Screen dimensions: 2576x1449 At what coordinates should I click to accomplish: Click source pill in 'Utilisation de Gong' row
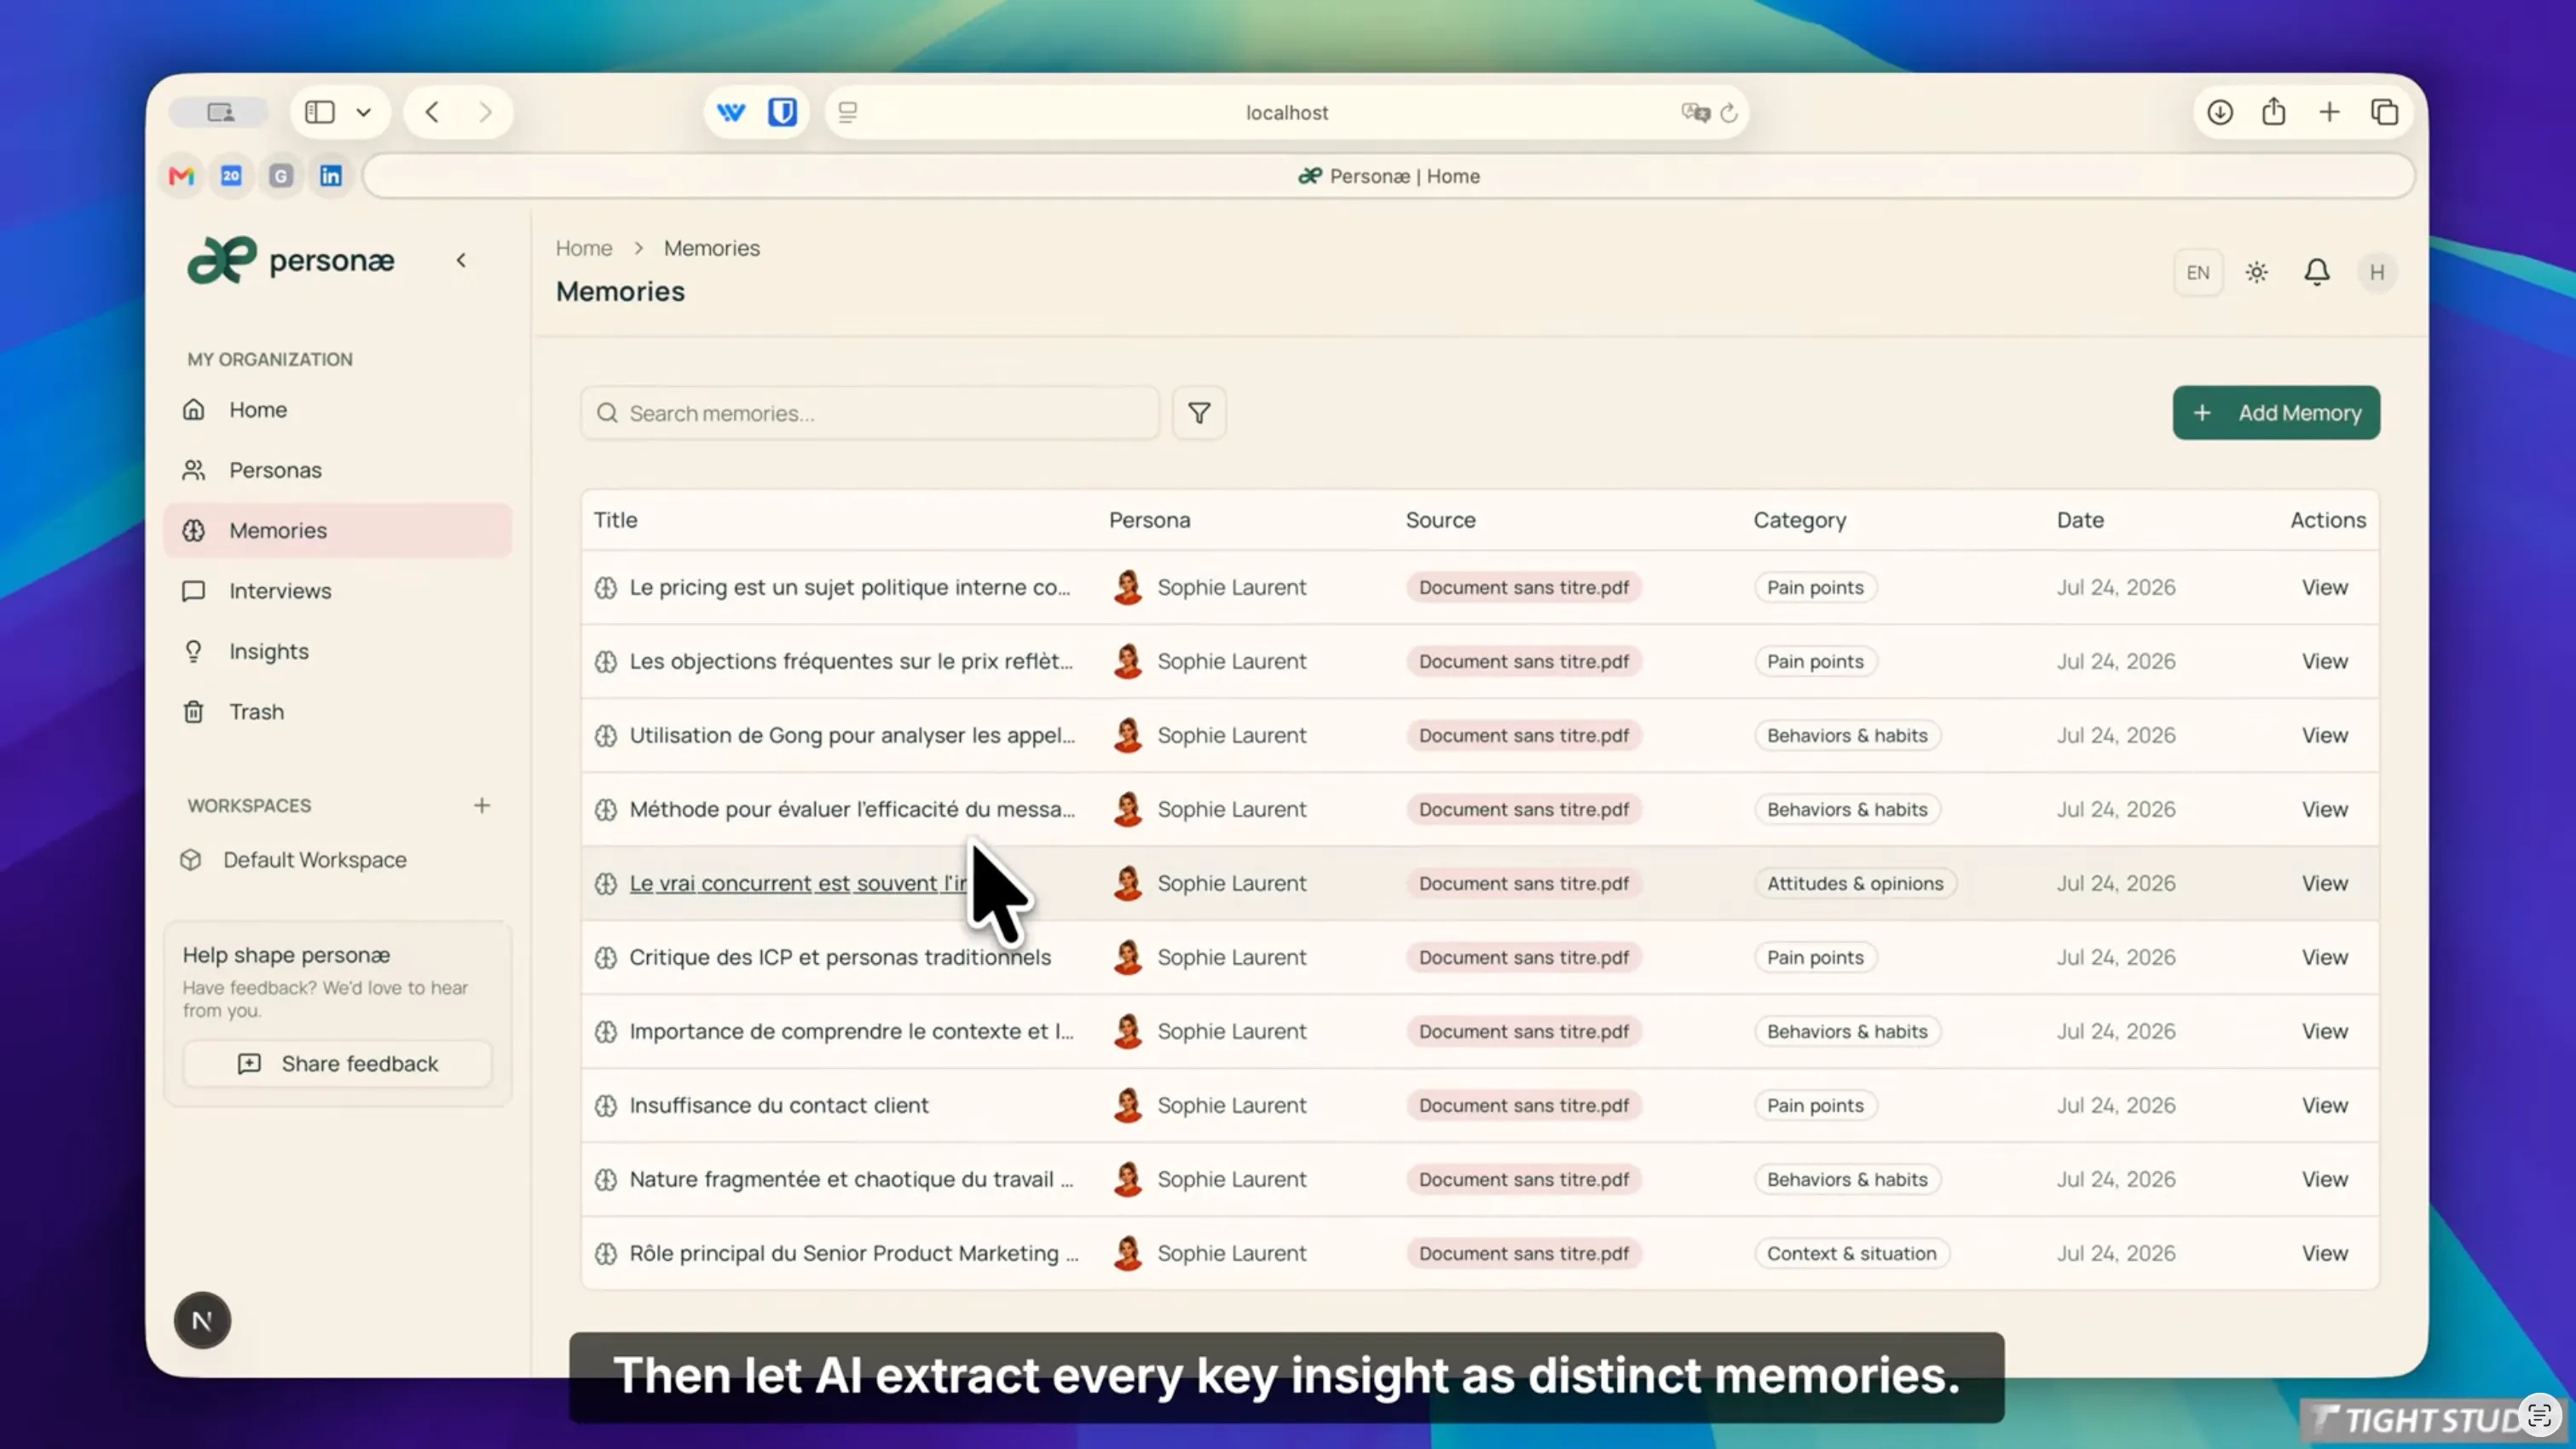[1523, 736]
